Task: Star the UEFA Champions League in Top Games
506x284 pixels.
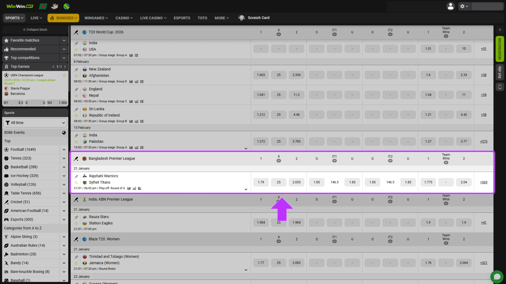Action: coord(64,75)
